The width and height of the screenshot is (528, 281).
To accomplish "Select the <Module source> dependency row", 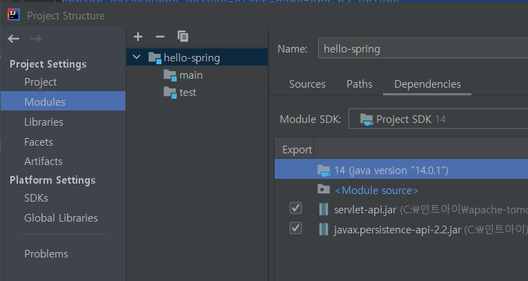I will (x=402, y=191).
